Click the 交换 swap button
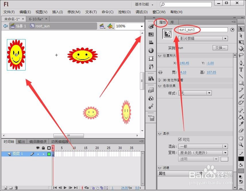Screen dimensions: 246x191 (220, 48)
